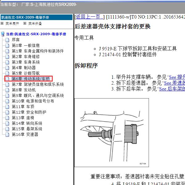This screenshot has width=185, height=185.
Task: Click the page icon beside 第10章 电源和信号分布
Action: tap(7, 101)
